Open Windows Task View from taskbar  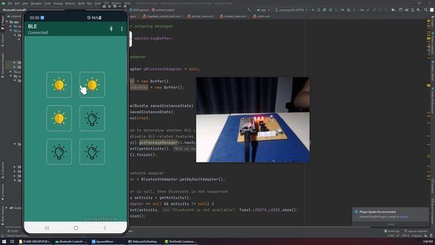[x=12, y=242]
